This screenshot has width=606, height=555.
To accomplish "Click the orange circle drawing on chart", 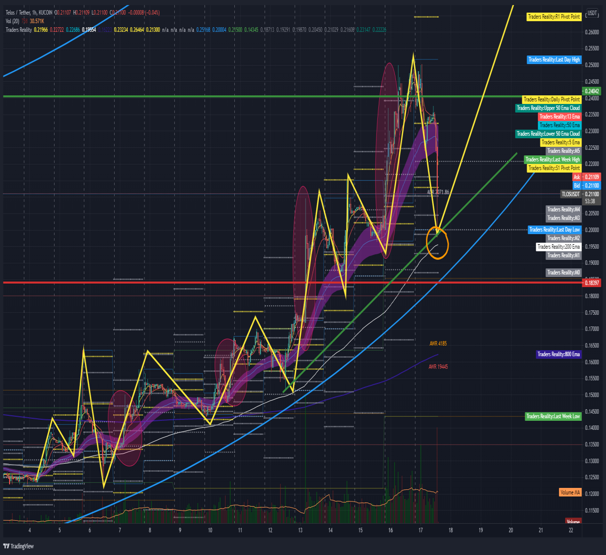I will (437, 243).
